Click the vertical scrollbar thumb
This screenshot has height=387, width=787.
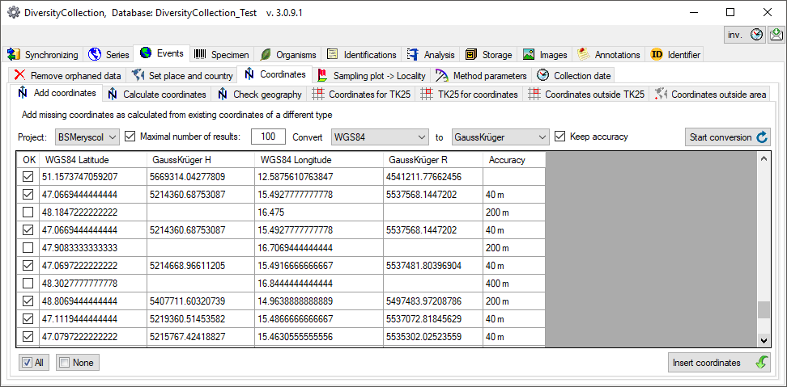pos(764,310)
